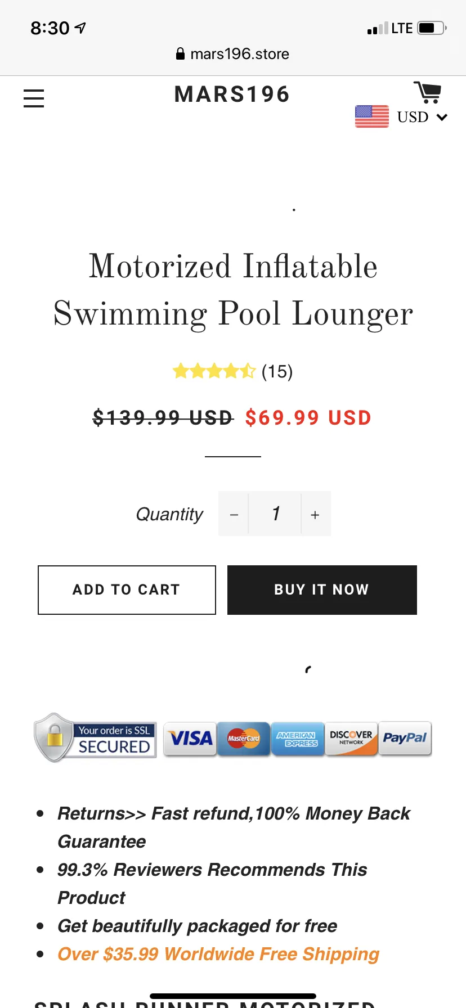Screen dimensions: 466x1008
Task: Open the shopping cart icon
Action: point(428,92)
